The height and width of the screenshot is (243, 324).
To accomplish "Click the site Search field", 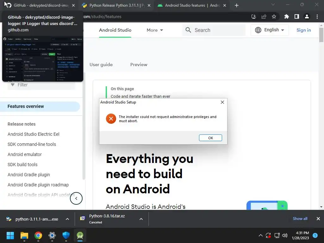I will click(214, 30).
